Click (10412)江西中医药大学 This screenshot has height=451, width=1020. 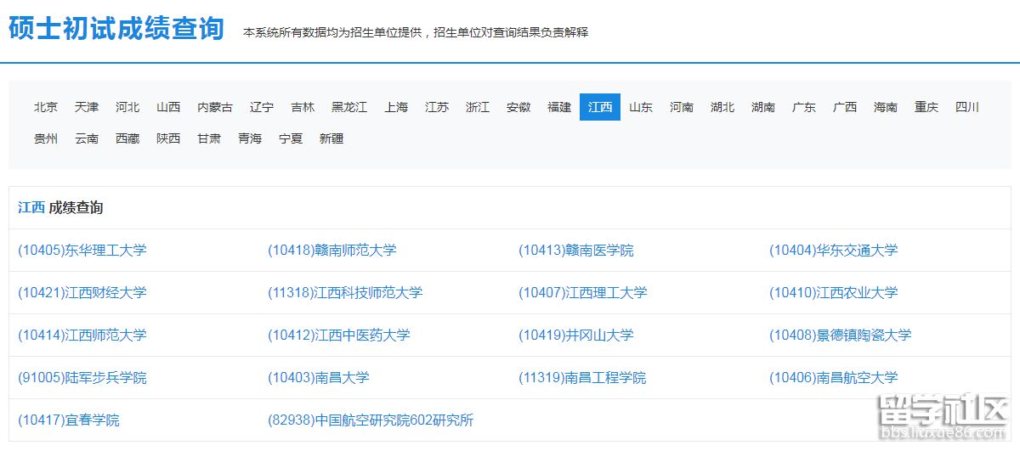tap(339, 335)
